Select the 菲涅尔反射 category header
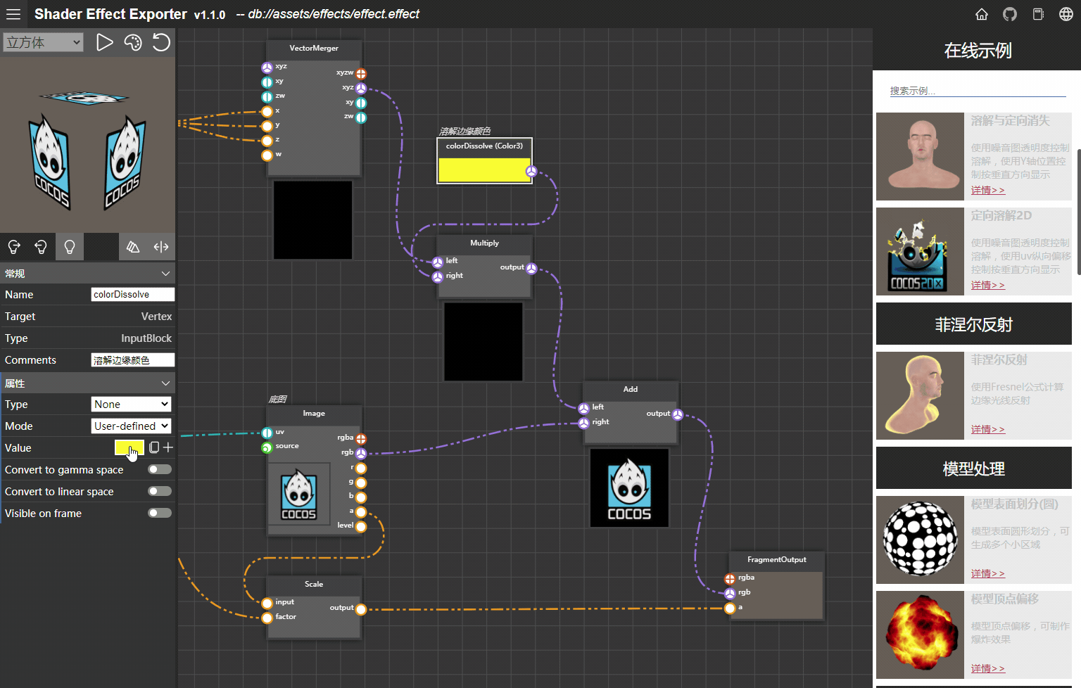Viewport: 1081px width, 688px height. tap(973, 324)
